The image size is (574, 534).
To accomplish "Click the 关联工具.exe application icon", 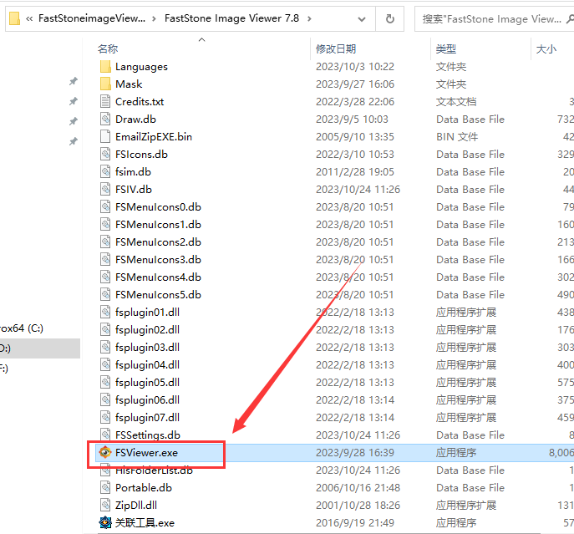I will tap(105, 522).
